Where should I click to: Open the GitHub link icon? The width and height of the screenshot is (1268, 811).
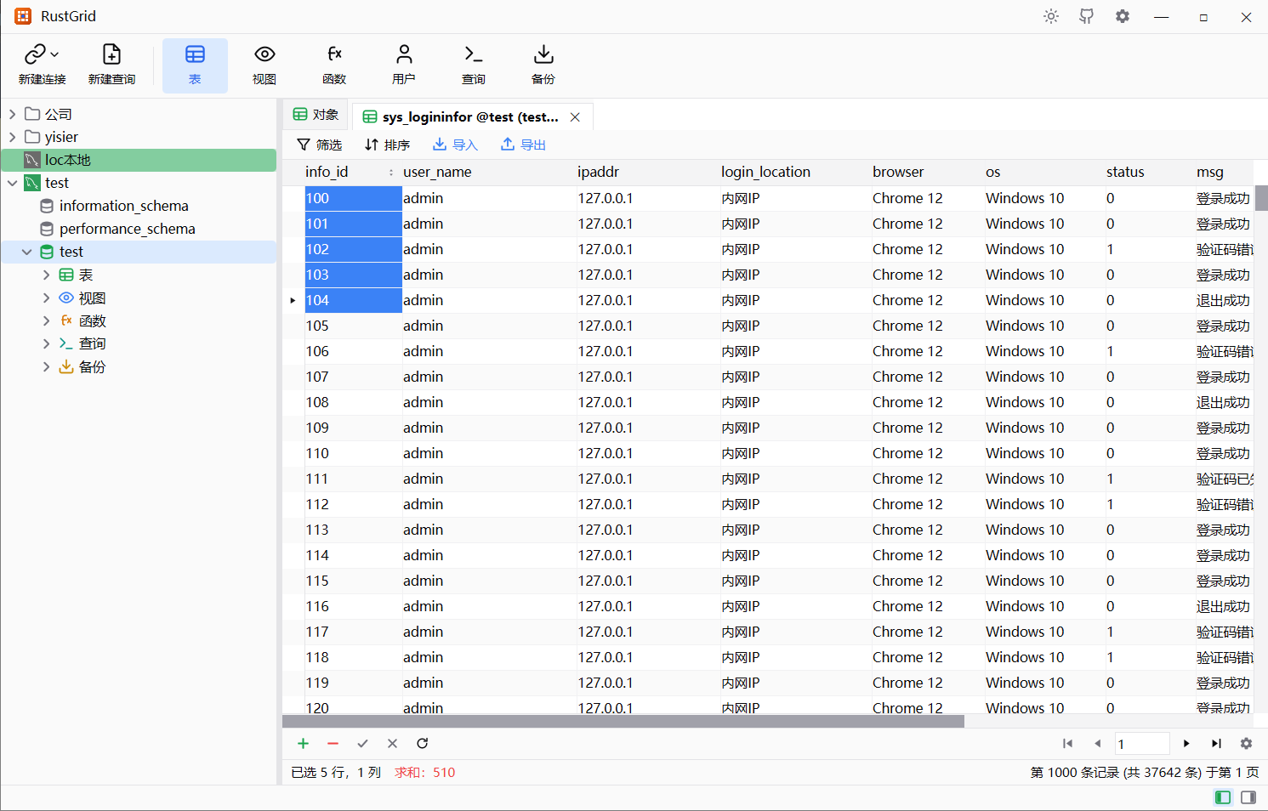pos(1087,16)
